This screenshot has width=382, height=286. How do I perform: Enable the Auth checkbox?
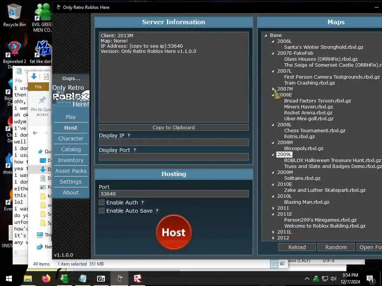pos(102,202)
